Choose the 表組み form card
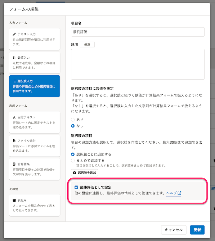 click(35, 205)
